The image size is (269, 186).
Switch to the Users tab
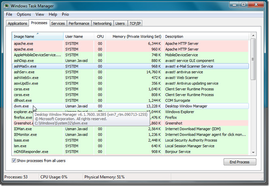(x=120, y=23)
